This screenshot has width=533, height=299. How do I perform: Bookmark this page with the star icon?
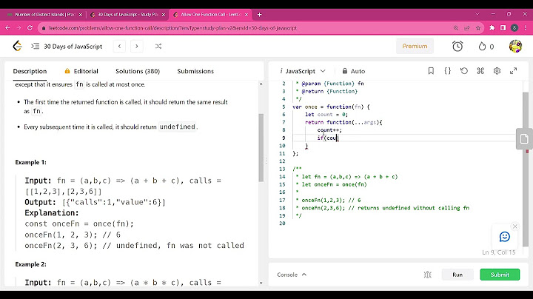click(x=478, y=28)
